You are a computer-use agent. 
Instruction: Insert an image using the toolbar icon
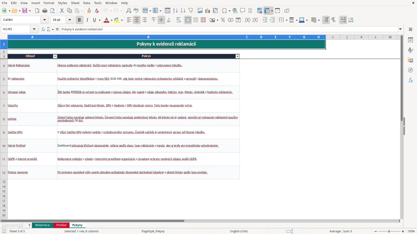coord(200,11)
